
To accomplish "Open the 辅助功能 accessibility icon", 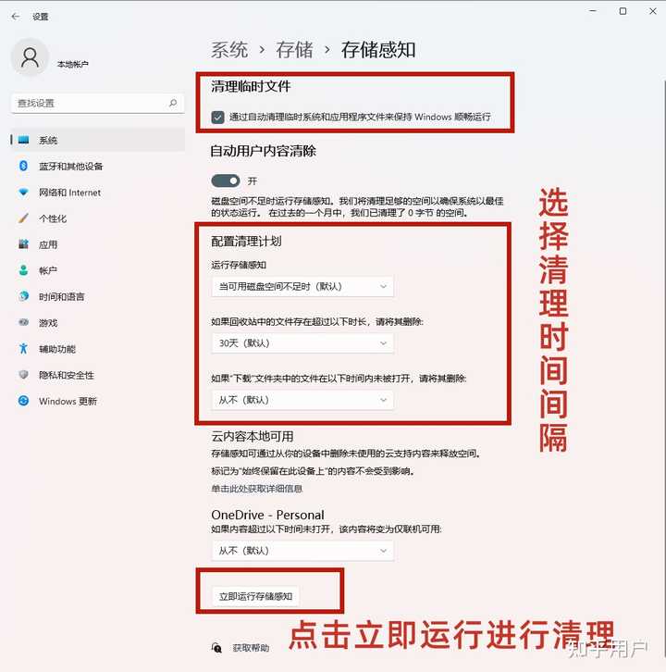I will [23, 348].
